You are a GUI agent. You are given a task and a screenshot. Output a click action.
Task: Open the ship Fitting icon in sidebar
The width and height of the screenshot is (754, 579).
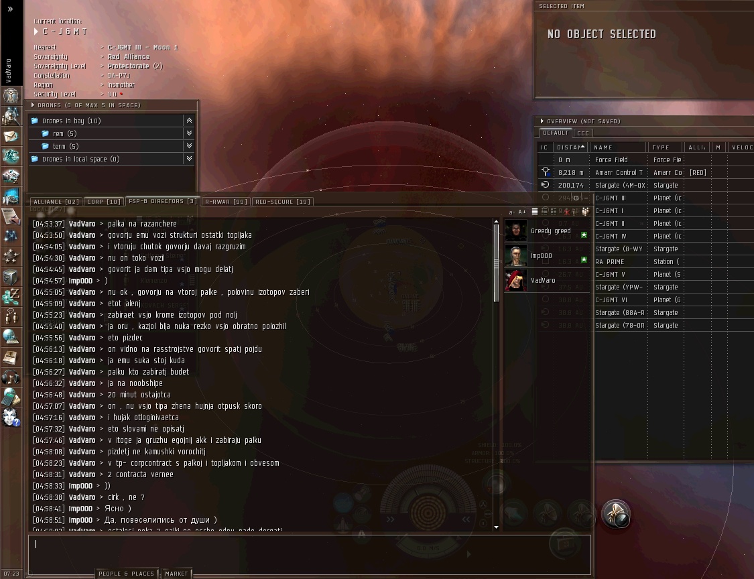pos(11,156)
